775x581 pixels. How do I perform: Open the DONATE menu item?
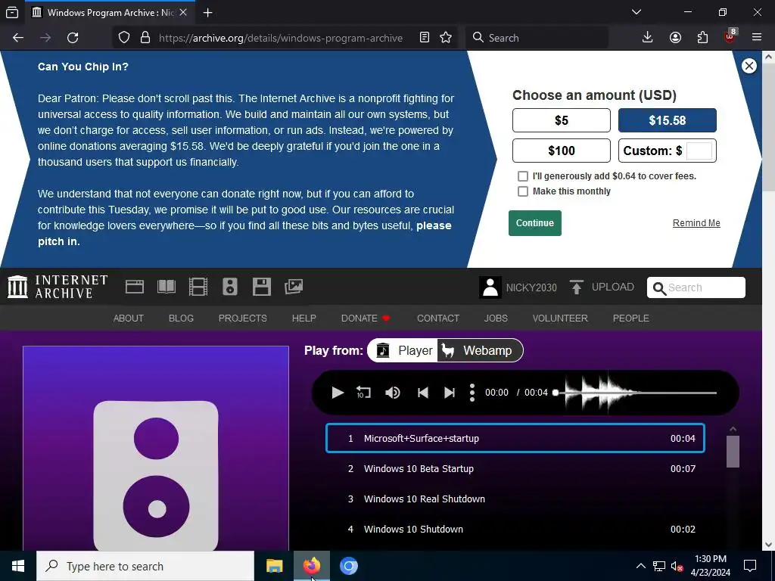pyautogui.click(x=366, y=318)
